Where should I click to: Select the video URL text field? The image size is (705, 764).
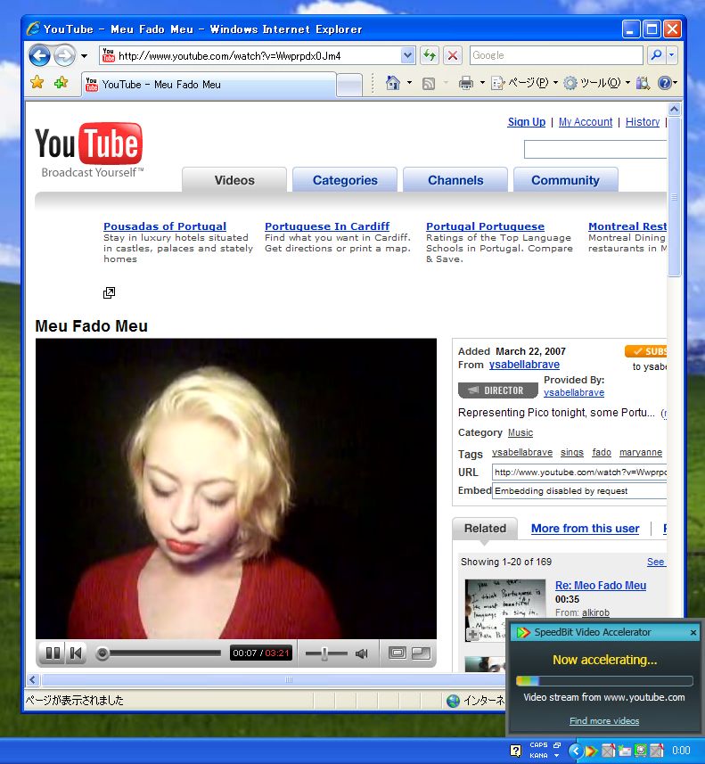(x=579, y=472)
